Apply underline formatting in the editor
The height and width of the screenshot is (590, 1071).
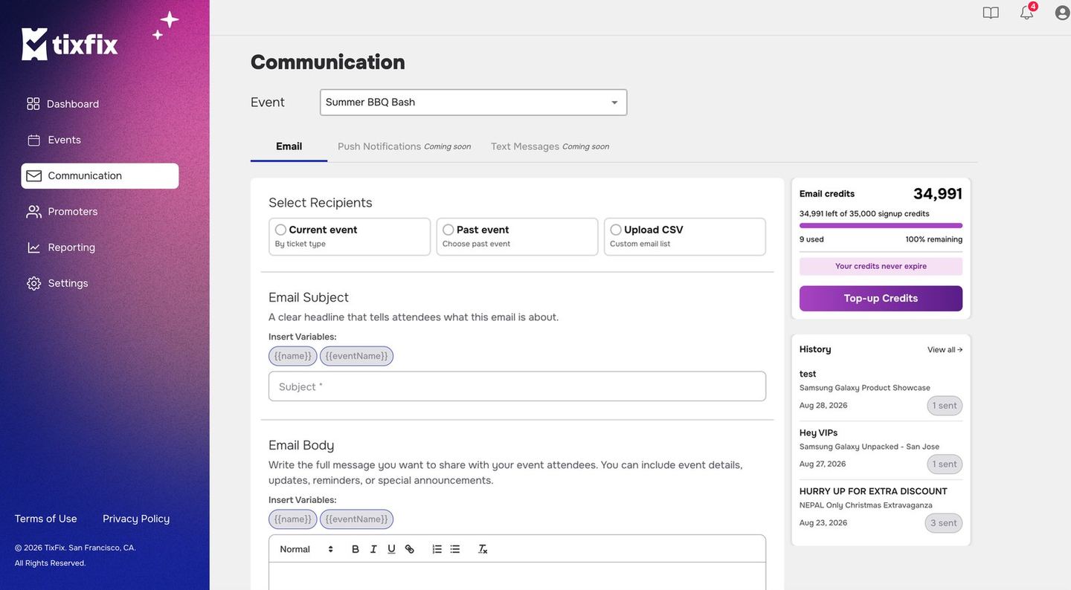(391, 549)
